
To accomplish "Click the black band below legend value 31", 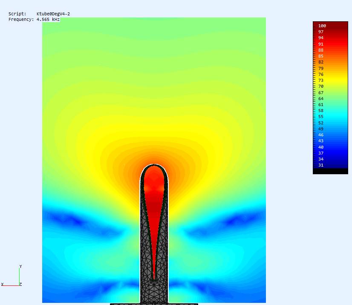I will (x=330, y=171).
